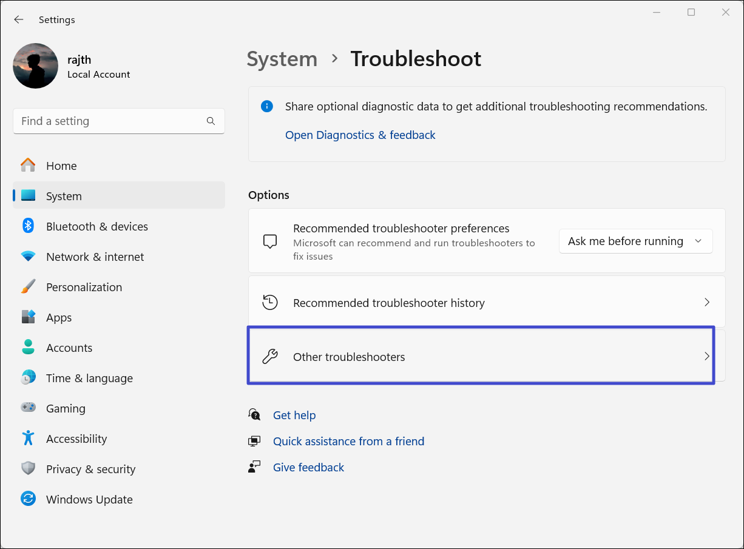Open Accounts settings in sidebar
This screenshot has height=549, width=744.
point(69,348)
